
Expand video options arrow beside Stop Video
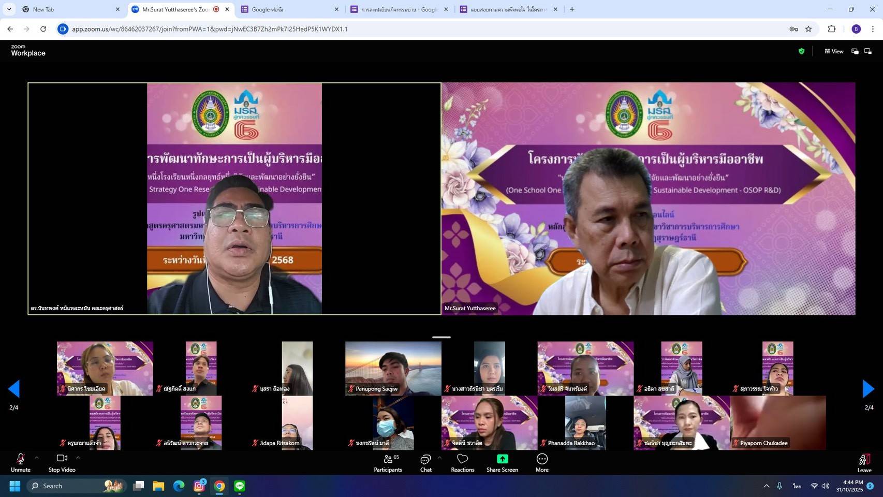(78, 458)
